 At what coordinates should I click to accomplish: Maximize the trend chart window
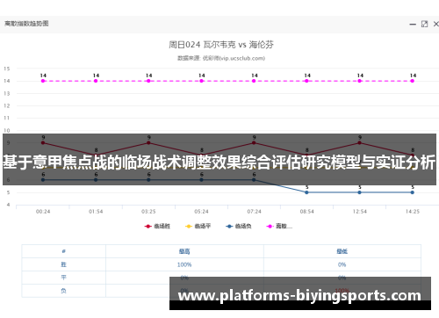[x=424, y=24]
